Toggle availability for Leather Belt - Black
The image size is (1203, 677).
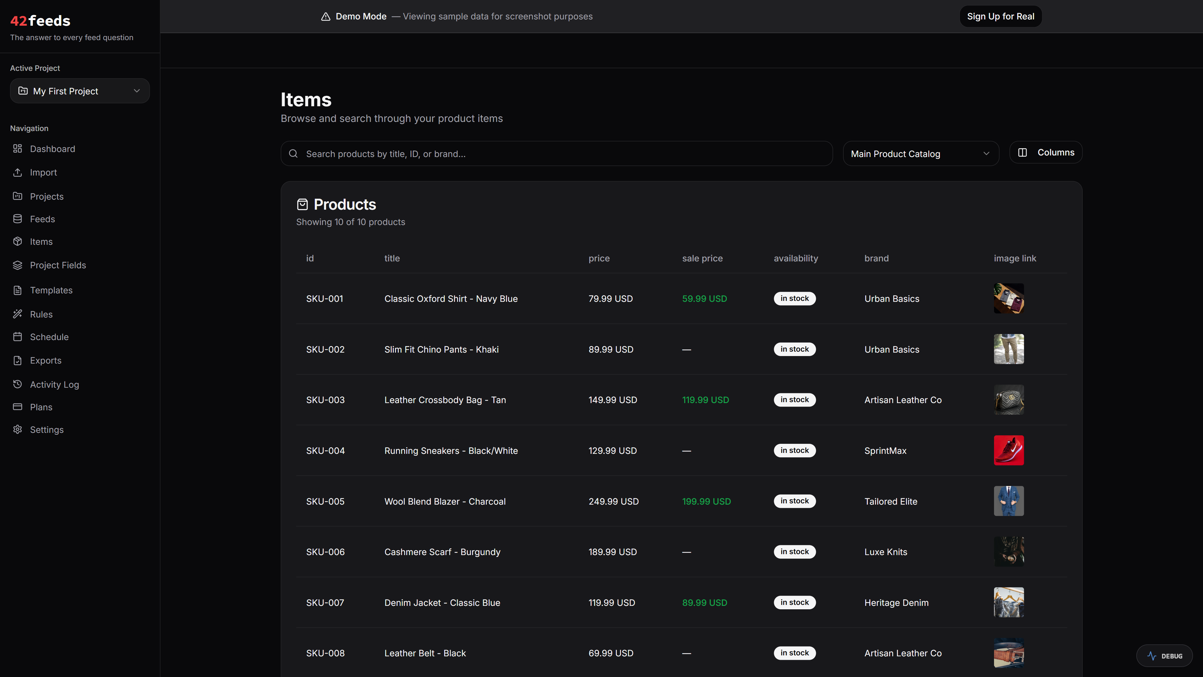pyautogui.click(x=795, y=653)
